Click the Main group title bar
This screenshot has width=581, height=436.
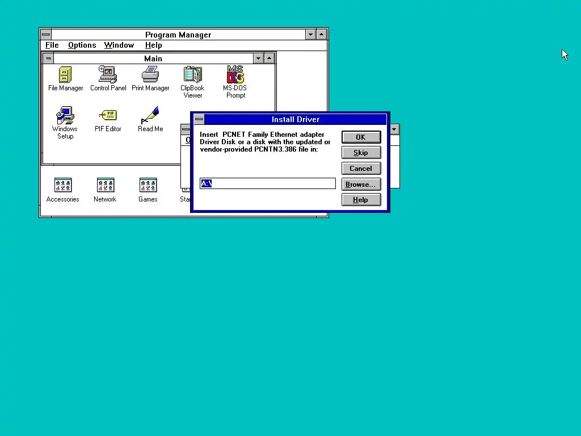(x=153, y=58)
